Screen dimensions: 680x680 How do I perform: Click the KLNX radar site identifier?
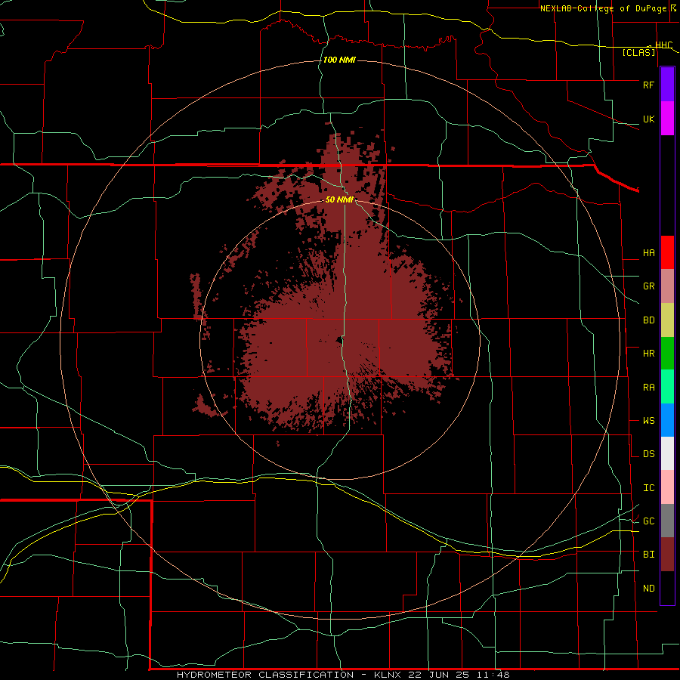388,675
